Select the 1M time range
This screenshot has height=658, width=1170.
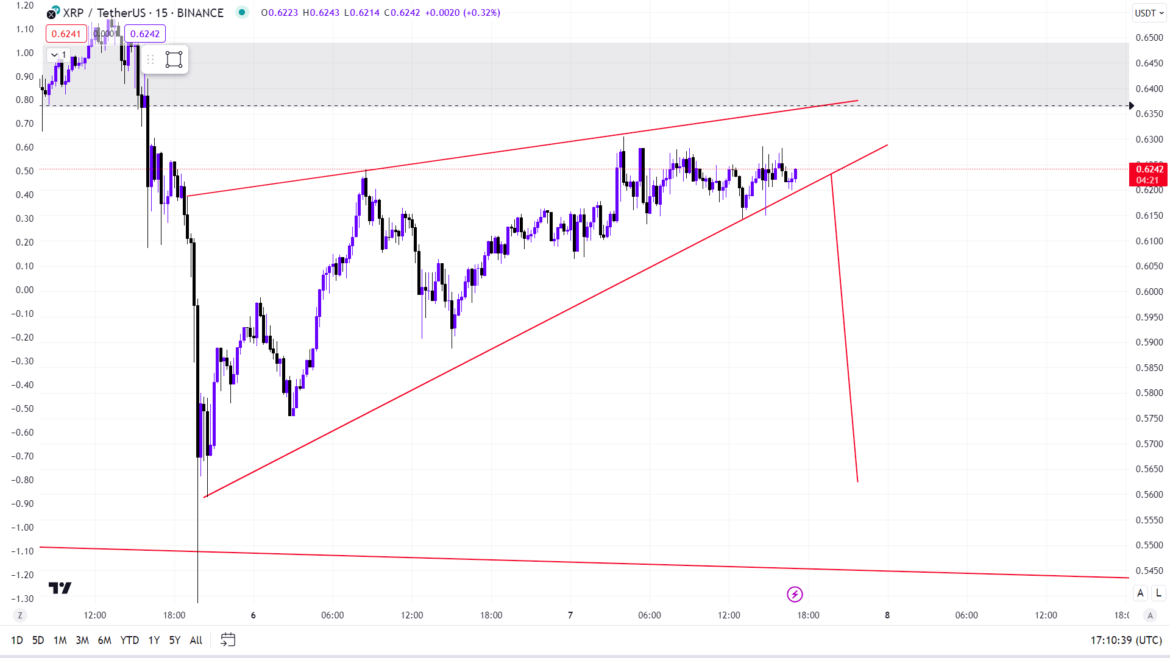point(60,640)
